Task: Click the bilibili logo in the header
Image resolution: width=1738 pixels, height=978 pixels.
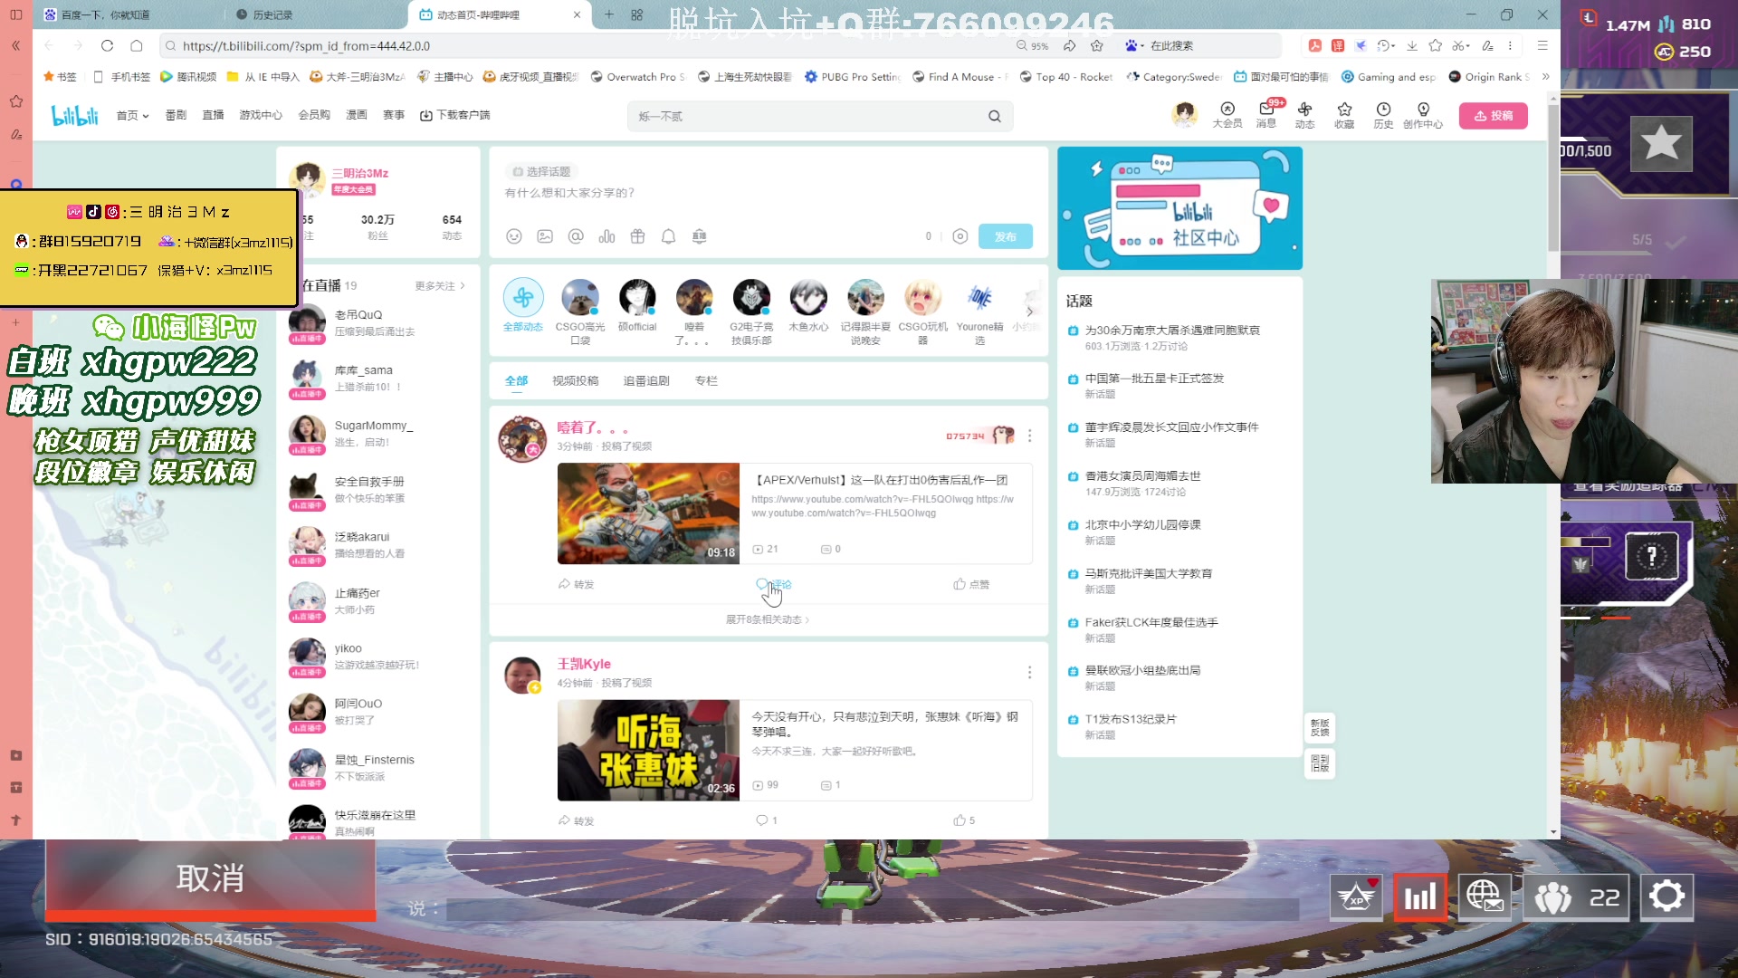Action: click(74, 116)
